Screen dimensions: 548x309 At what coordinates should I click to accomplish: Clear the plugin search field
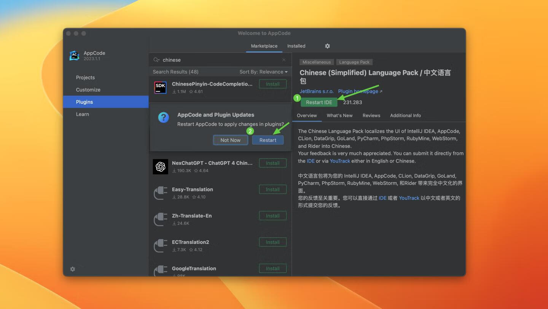pos(284,60)
